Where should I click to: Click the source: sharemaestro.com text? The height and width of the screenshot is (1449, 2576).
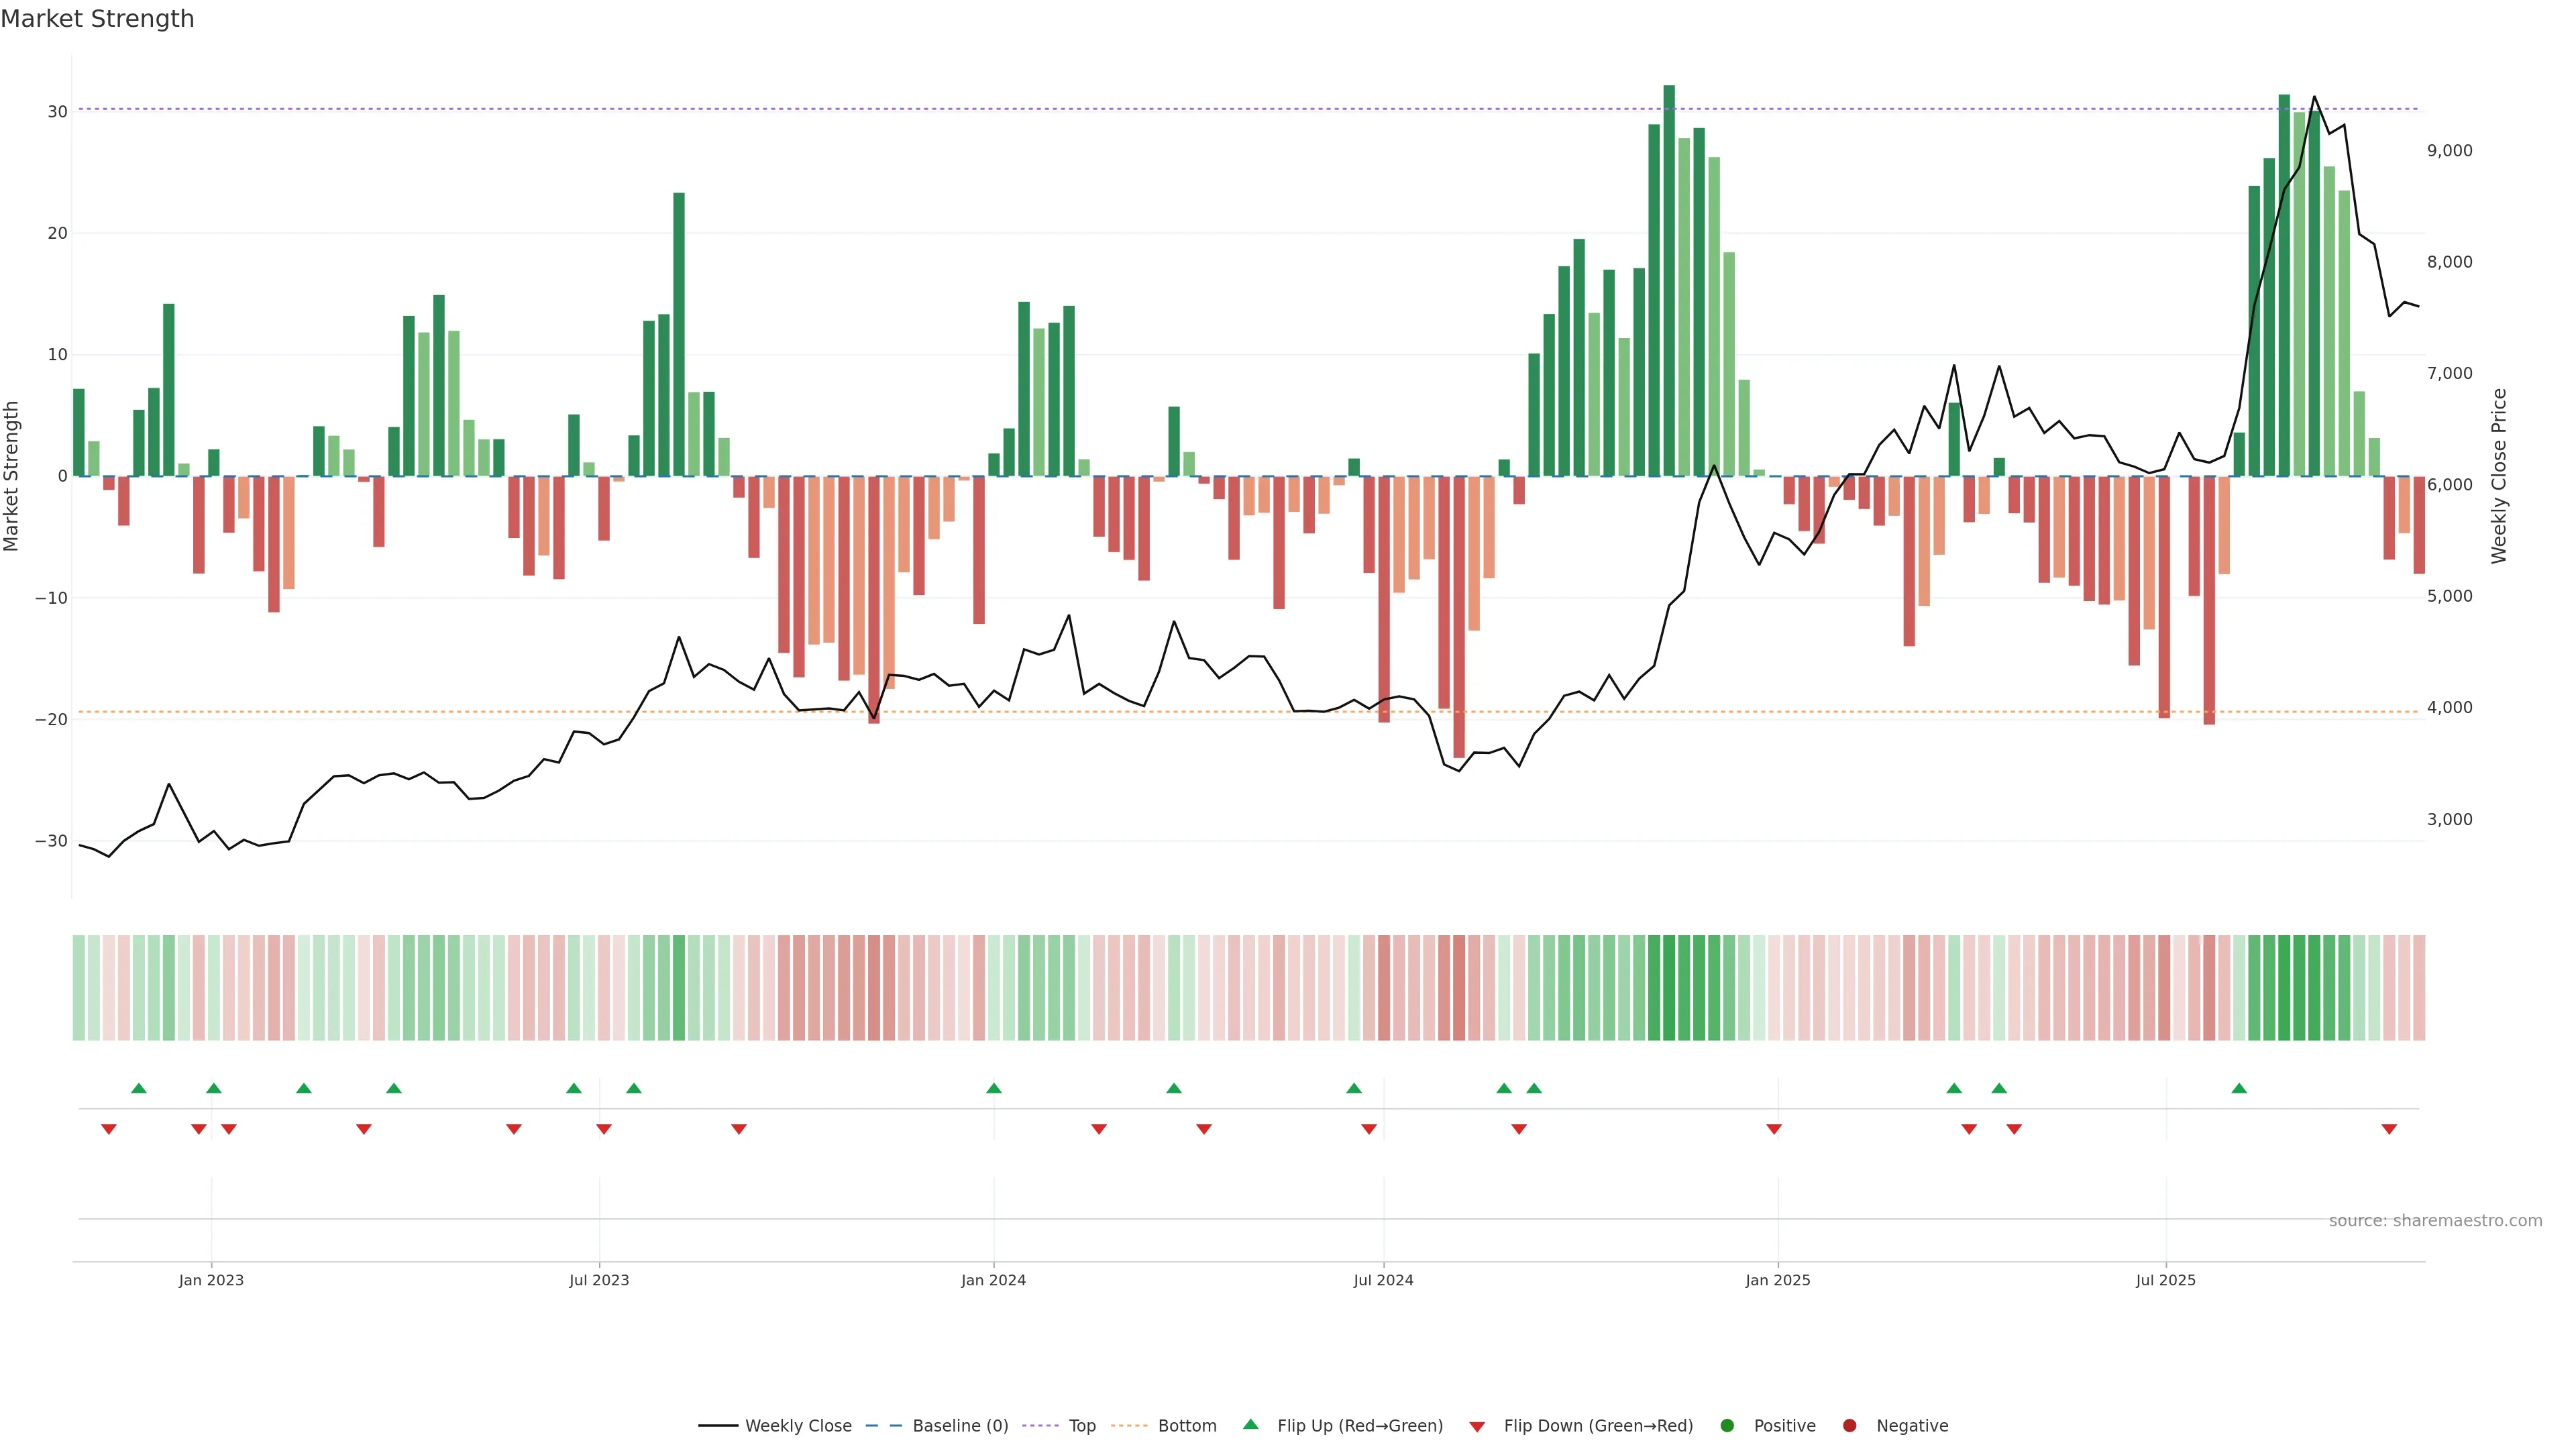[x=2435, y=1221]
